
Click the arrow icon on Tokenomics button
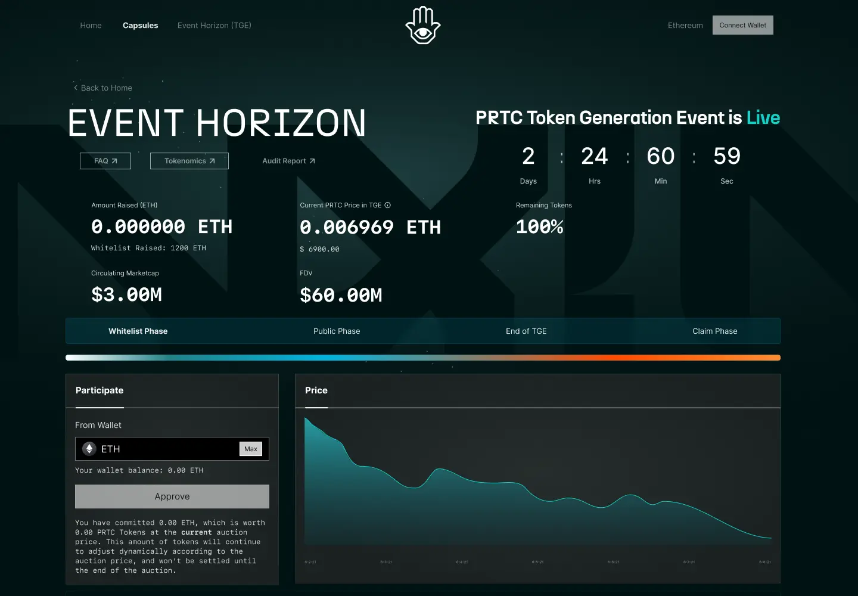pos(212,161)
